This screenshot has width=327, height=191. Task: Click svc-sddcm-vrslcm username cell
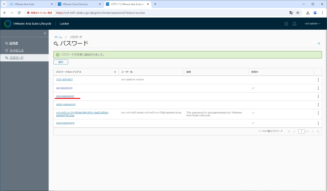132,80
